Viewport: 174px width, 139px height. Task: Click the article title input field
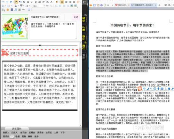coord(47,17)
